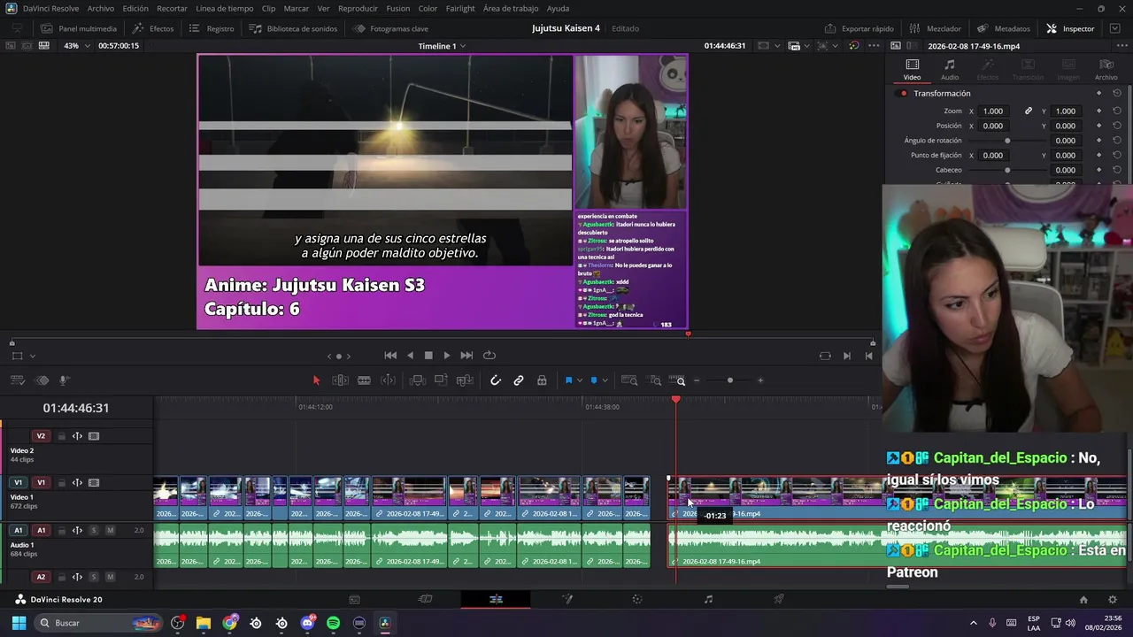Screen dimensions: 1133x637
Task: Adjust the timeline zoom slider
Action: pos(729,380)
